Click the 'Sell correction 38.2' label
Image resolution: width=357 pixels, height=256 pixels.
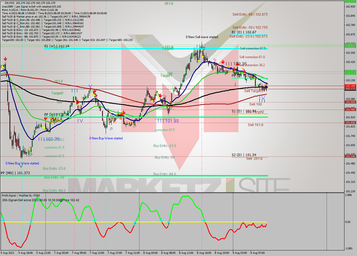252,65
